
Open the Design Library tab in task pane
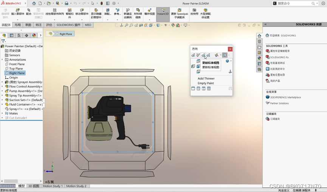coord(259,41)
